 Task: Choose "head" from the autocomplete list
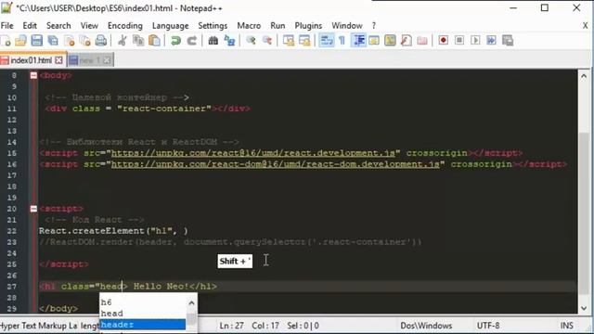[x=111, y=314]
